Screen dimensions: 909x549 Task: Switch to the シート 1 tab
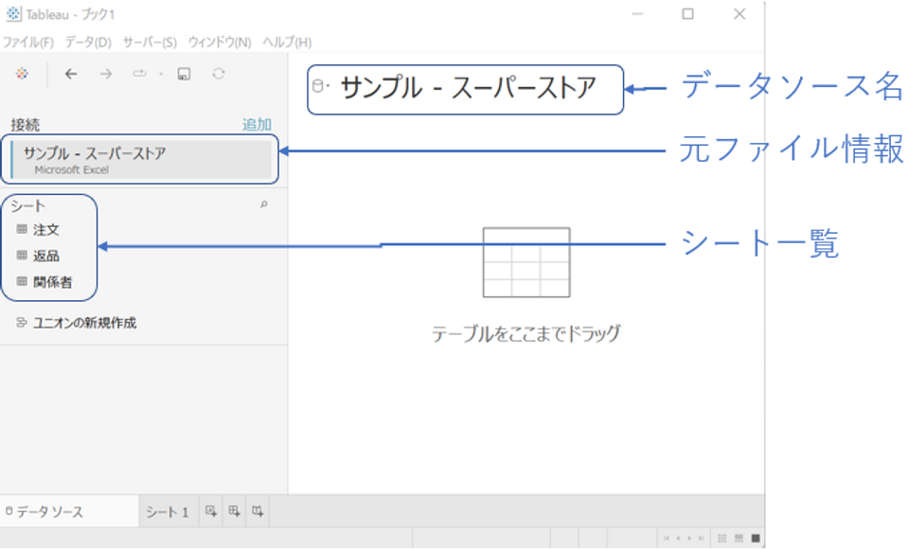tap(168, 512)
